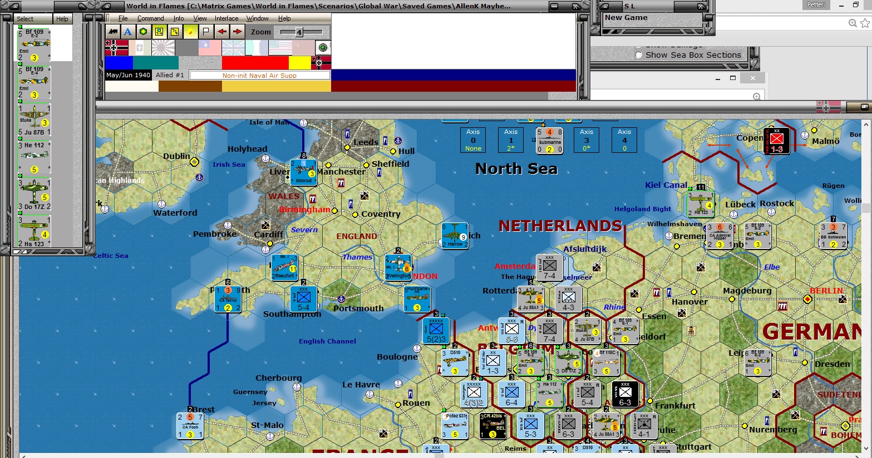Open the Info menu
This screenshot has height=458, width=872.
point(178,18)
